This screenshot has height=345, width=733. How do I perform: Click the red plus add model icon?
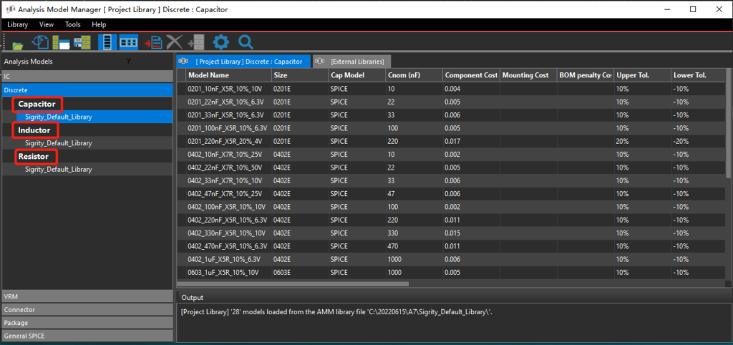click(152, 42)
